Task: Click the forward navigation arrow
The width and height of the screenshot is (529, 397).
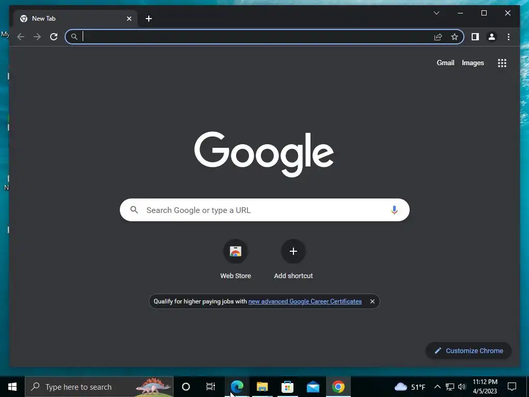Action: (x=37, y=37)
